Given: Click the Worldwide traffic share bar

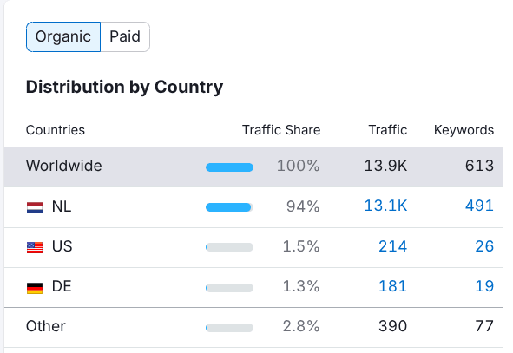Looking at the screenshot, I should (229, 167).
